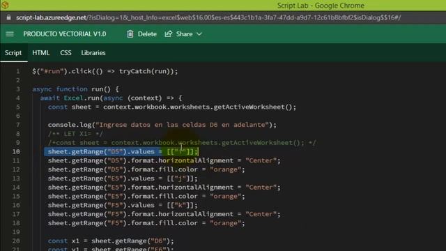Image resolution: width=446 pixels, height=251 pixels.
Task: Click the 'await Excel.run(async (context)' line
Action: point(111,98)
